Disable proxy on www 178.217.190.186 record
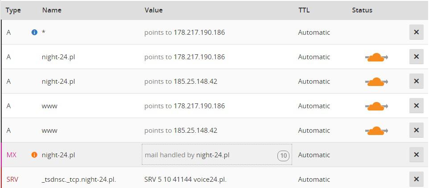Viewport: 429px width, 188px height. click(376, 106)
